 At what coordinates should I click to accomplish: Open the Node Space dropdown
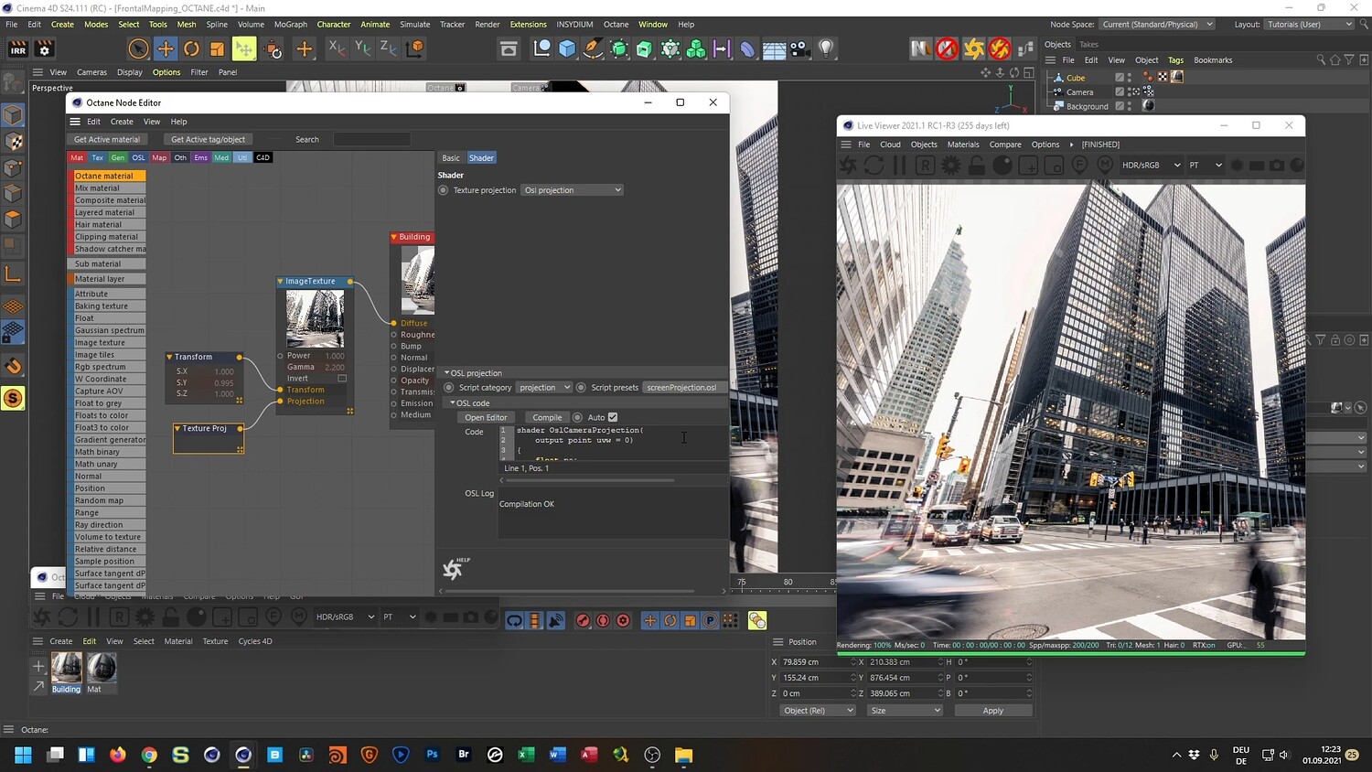click(x=1157, y=25)
